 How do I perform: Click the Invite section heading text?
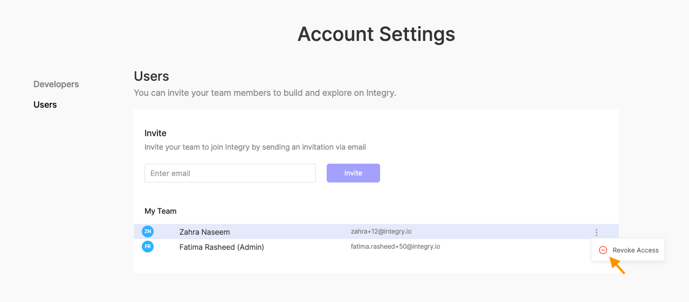coord(155,133)
